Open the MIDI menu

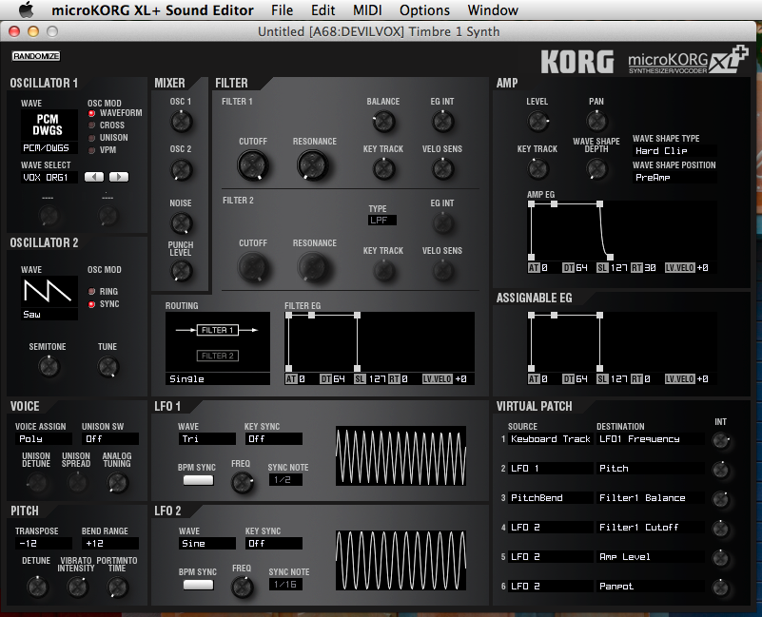pyautogui.click(x=367, y=10)
